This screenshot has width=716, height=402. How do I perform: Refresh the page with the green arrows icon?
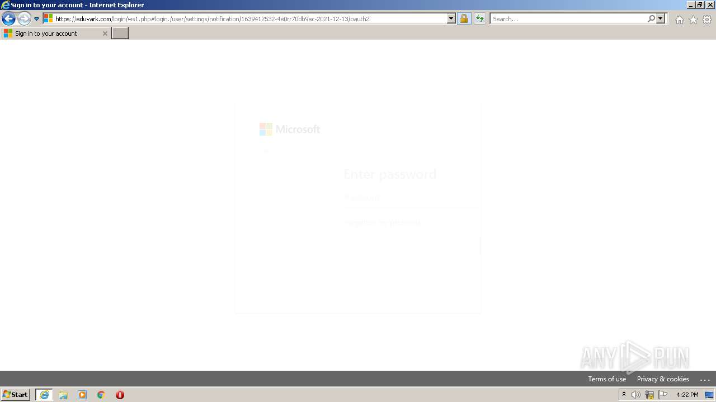(480, 19)
